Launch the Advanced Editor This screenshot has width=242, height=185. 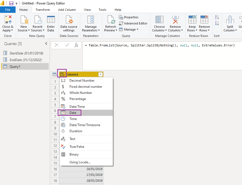coord(133,23)
